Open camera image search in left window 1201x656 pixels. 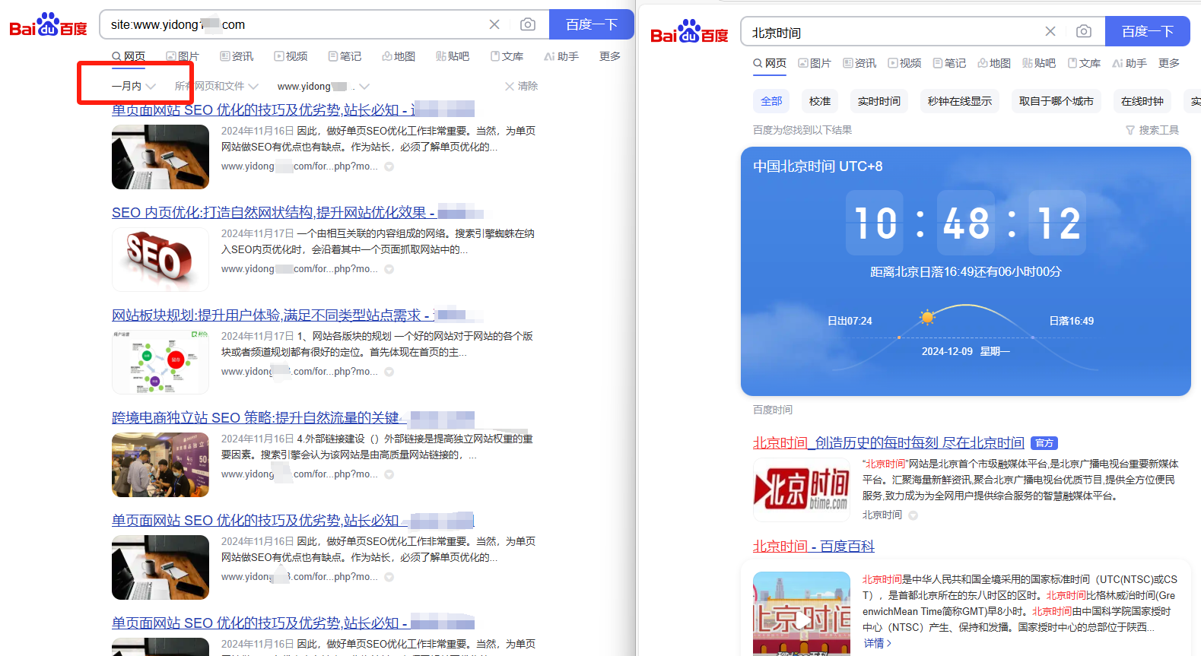click(527, 24)
